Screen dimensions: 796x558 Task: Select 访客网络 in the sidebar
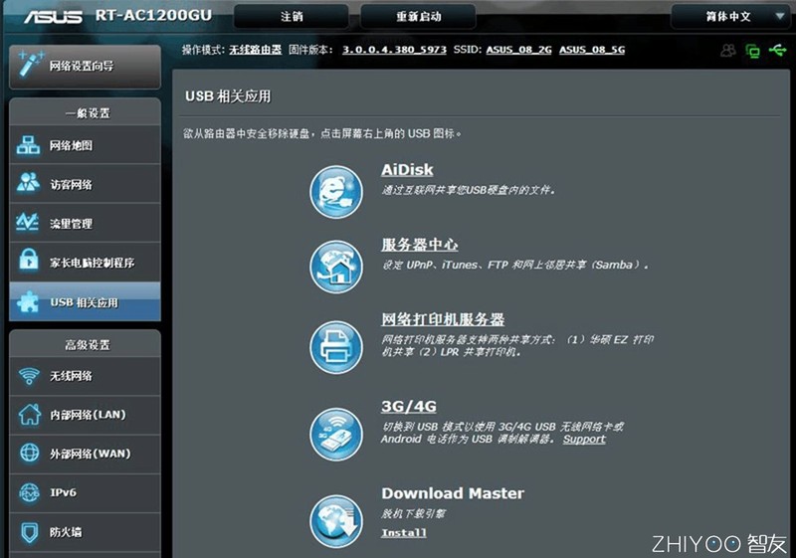pyautogui.click(x=86, y=184)
